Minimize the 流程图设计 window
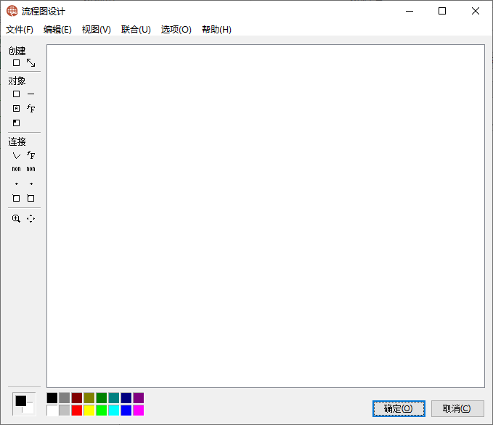Screen dimensions: 493x425 point(410,11)
